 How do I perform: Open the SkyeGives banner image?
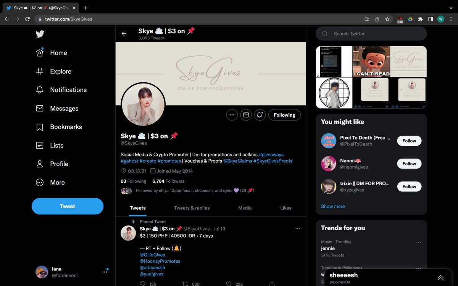(211, 73)
